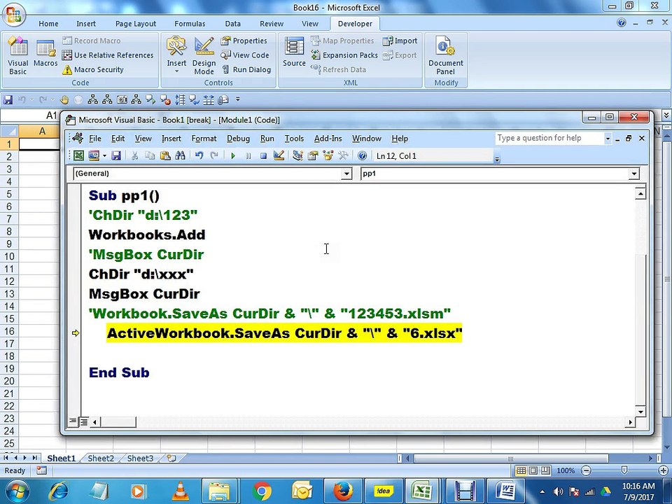Click the code window vertical scrollbar down arrow
The width and height of the screenshot is (672, 504).
640,412
